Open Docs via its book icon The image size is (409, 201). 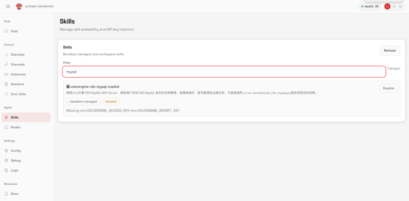(x=6, y=194)
